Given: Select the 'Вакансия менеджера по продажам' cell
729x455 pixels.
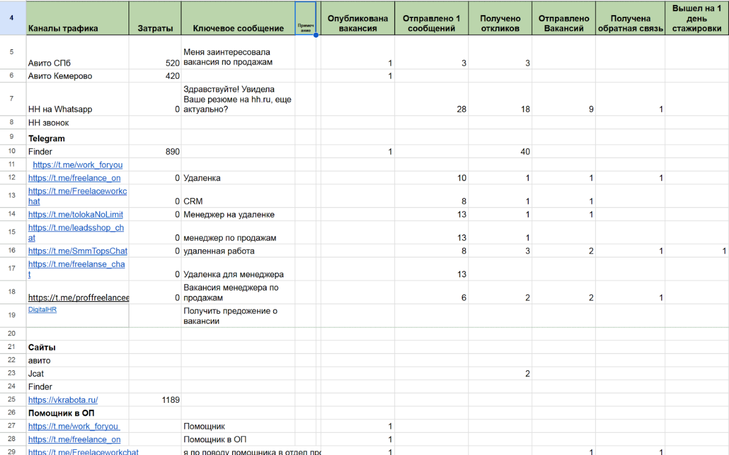Looking at the screenshot, I should 238,292.
